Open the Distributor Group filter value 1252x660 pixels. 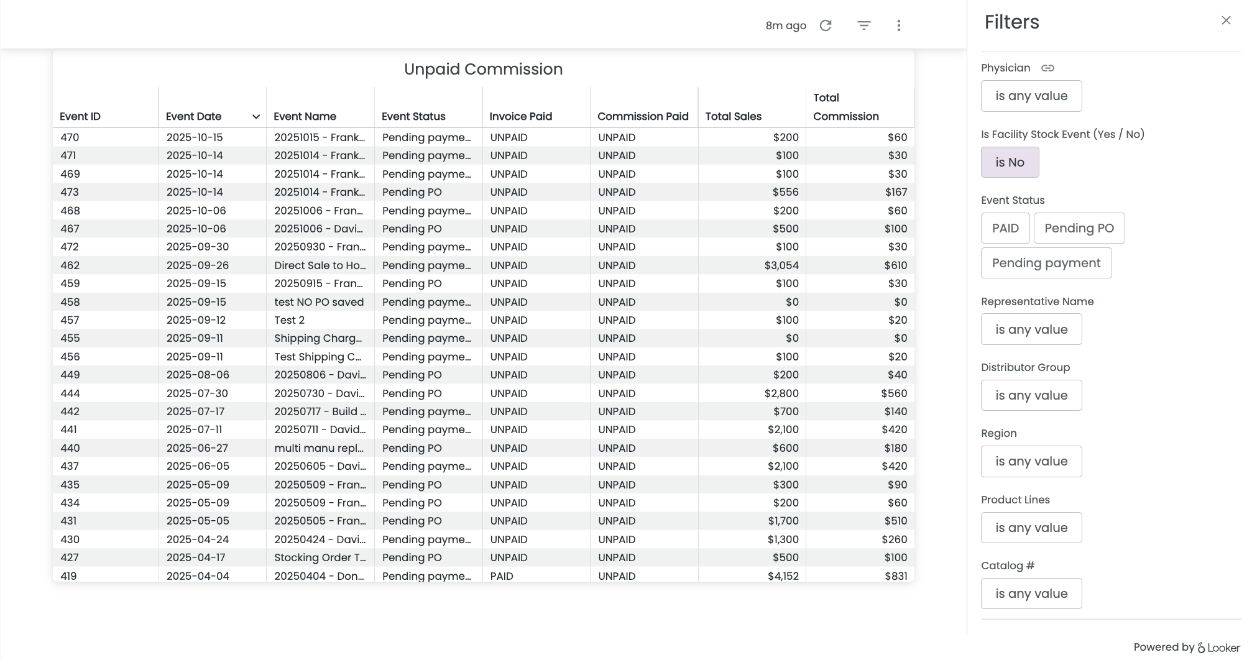(x=1031, y=395)
